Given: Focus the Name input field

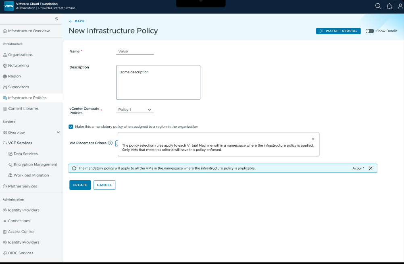Looking at the screenshot, I should coord(135,51).
